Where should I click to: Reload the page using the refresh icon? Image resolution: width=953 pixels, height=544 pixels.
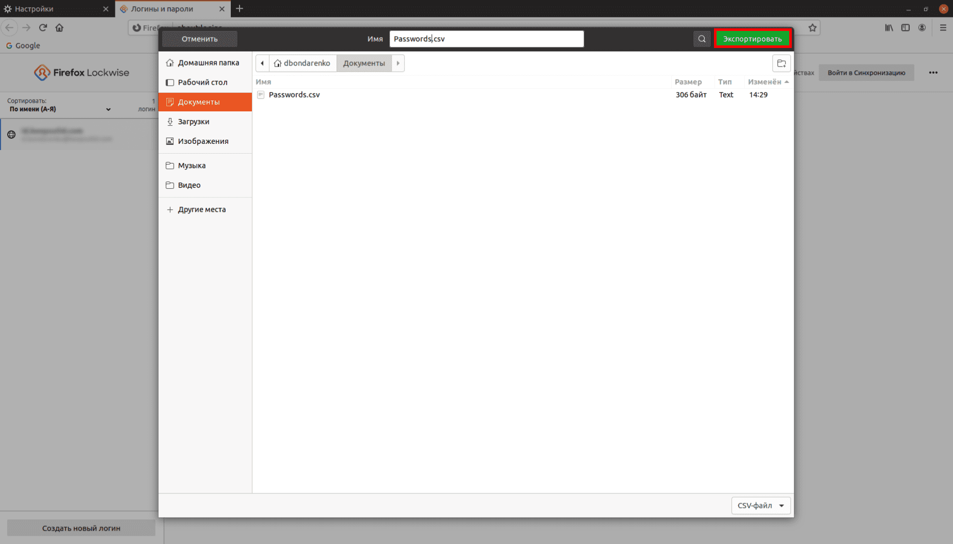coord(43,28)
